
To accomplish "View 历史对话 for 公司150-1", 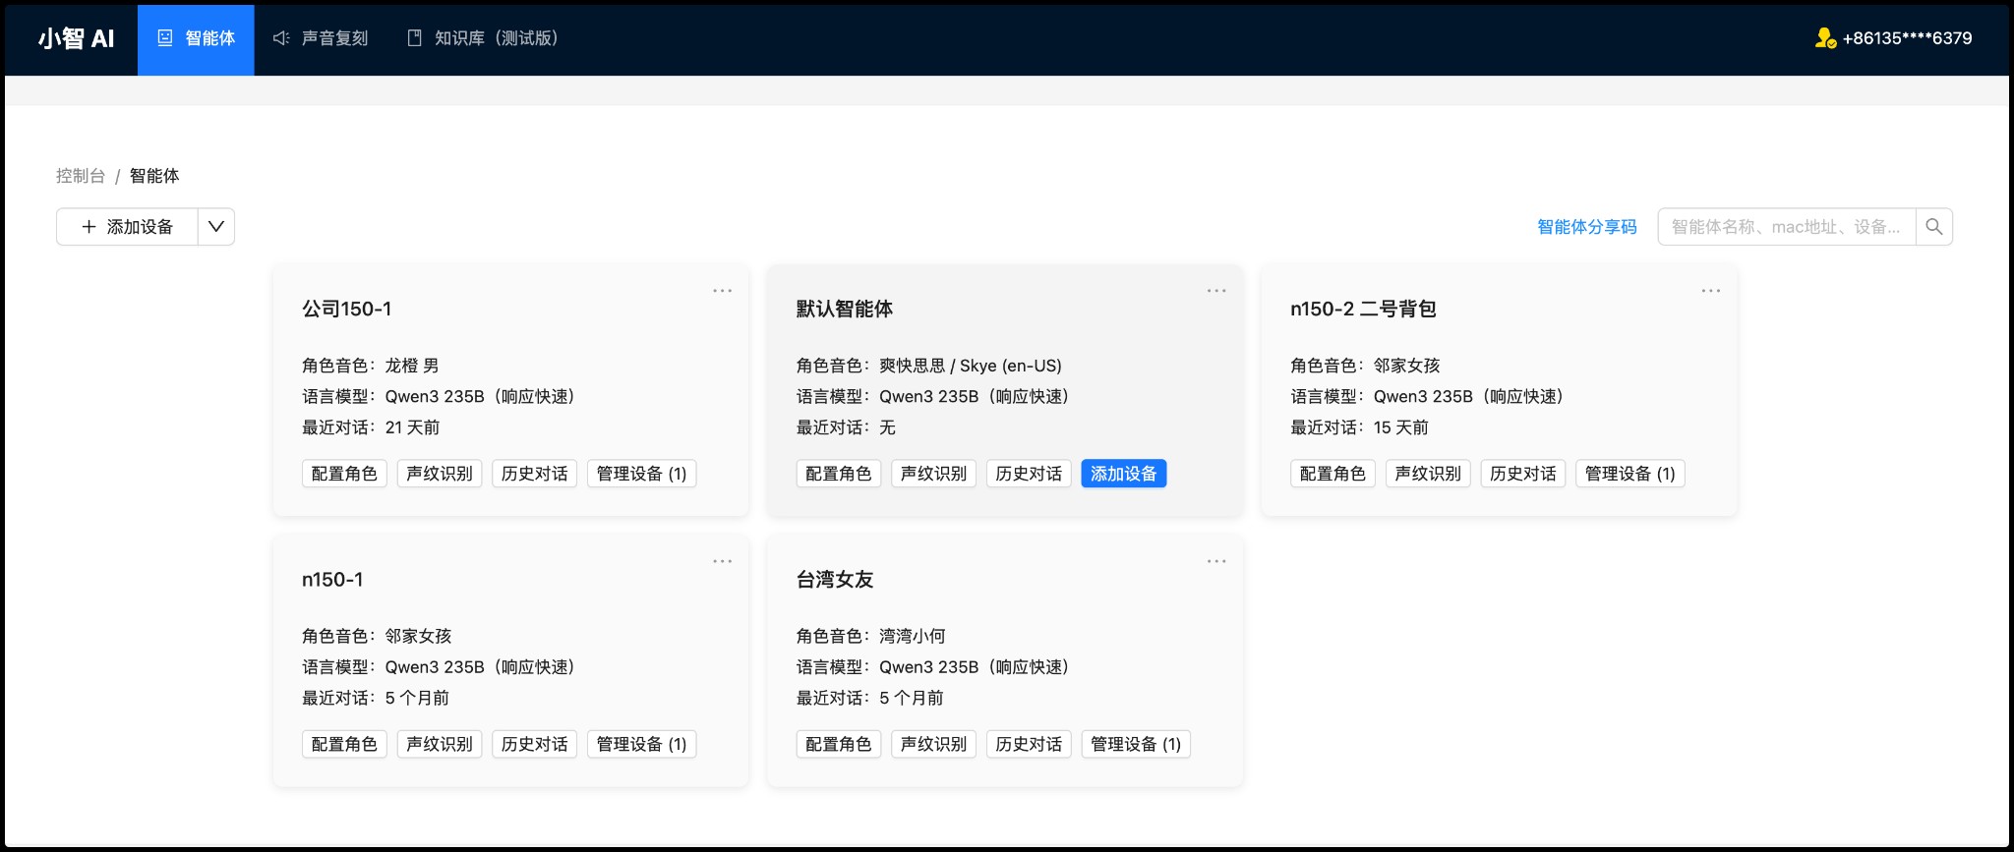I will pos(534,474).
